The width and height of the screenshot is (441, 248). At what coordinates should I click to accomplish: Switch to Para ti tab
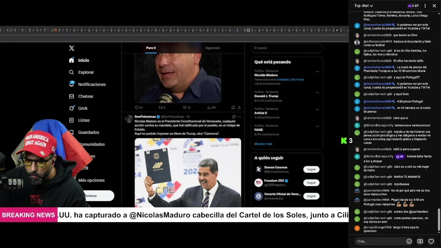coord(151,48)
